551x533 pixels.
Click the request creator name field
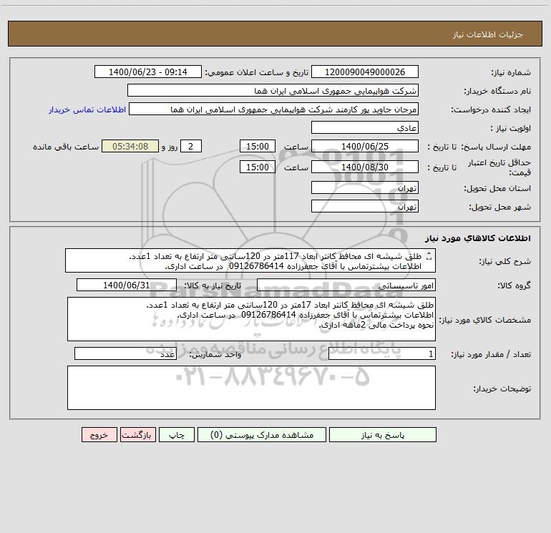click(x=274, y=109)
